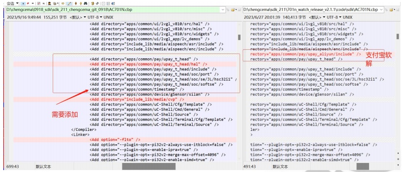
Task: Click the right pane vertical scrollbar thumb
Action: (x=398, y=36)
